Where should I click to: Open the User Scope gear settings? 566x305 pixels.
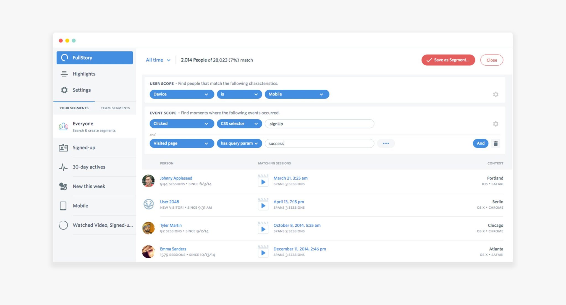tap(496, 94)
